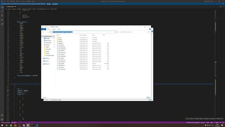Click the Refresh button beside the address bar
Image resolution: width=225 pixels, height=127 pixels.
click(117, 32)
